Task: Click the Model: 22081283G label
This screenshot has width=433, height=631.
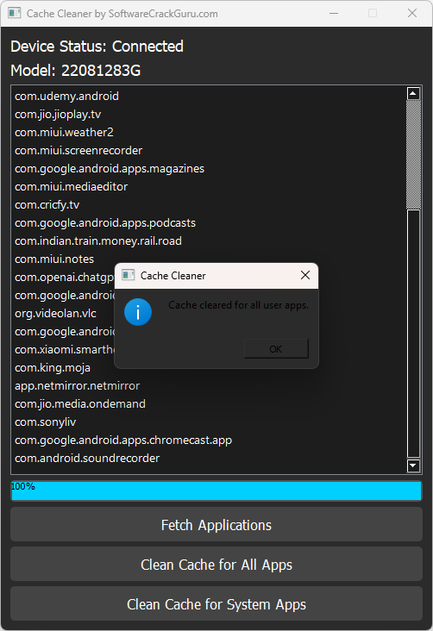Action: click(76, 71)
